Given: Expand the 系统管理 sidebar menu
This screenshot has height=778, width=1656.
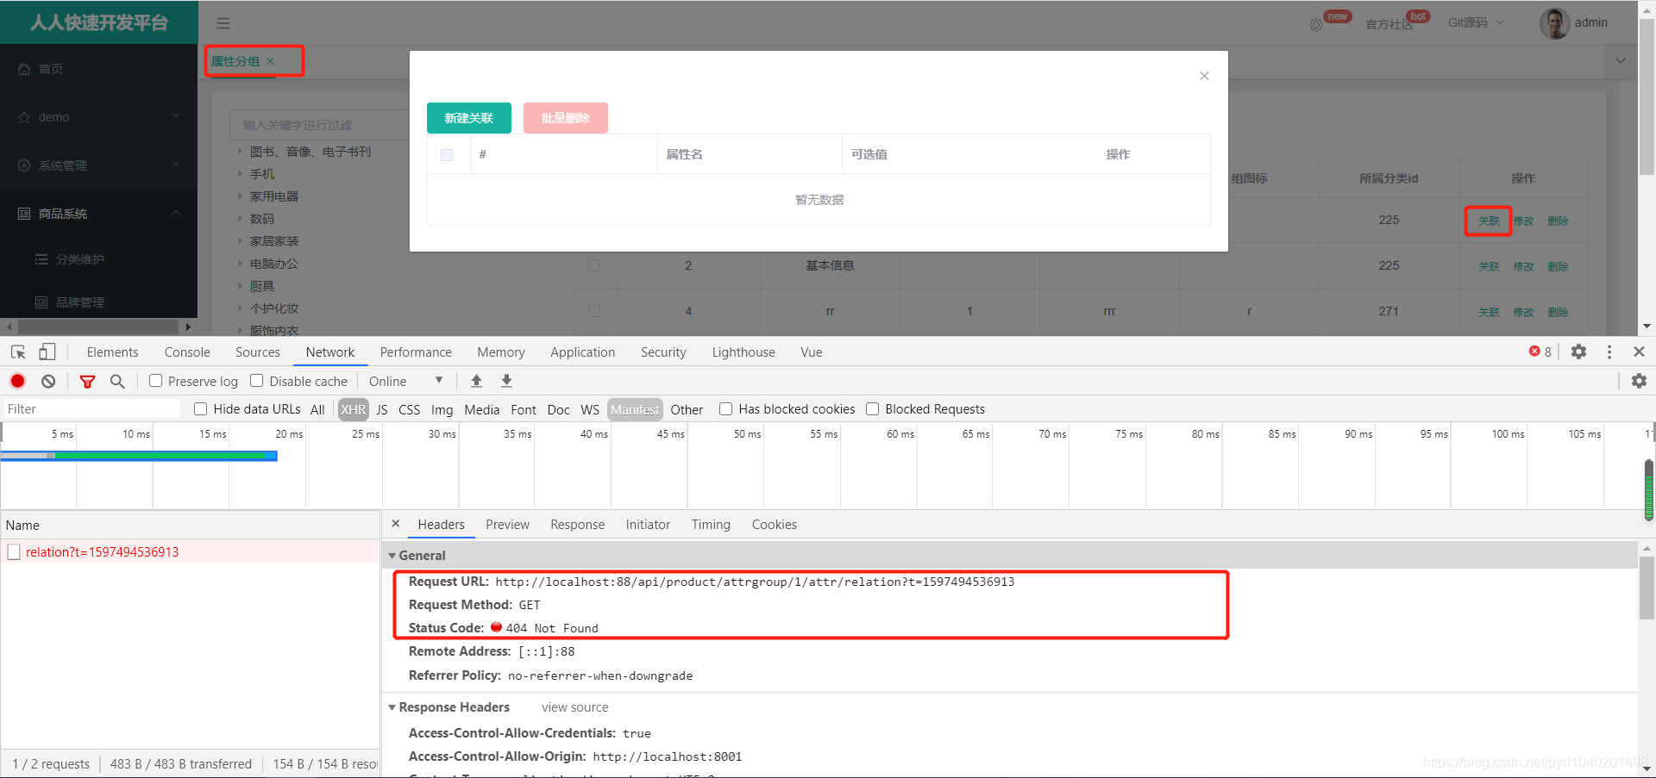Looking at the screenshot, I should pyautogui.click(x=99, y=165).
